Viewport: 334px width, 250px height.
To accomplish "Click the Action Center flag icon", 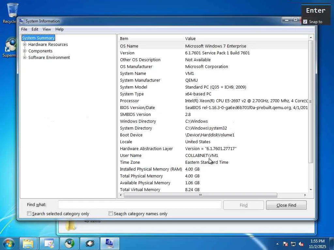I will click(x=285, y=244).
